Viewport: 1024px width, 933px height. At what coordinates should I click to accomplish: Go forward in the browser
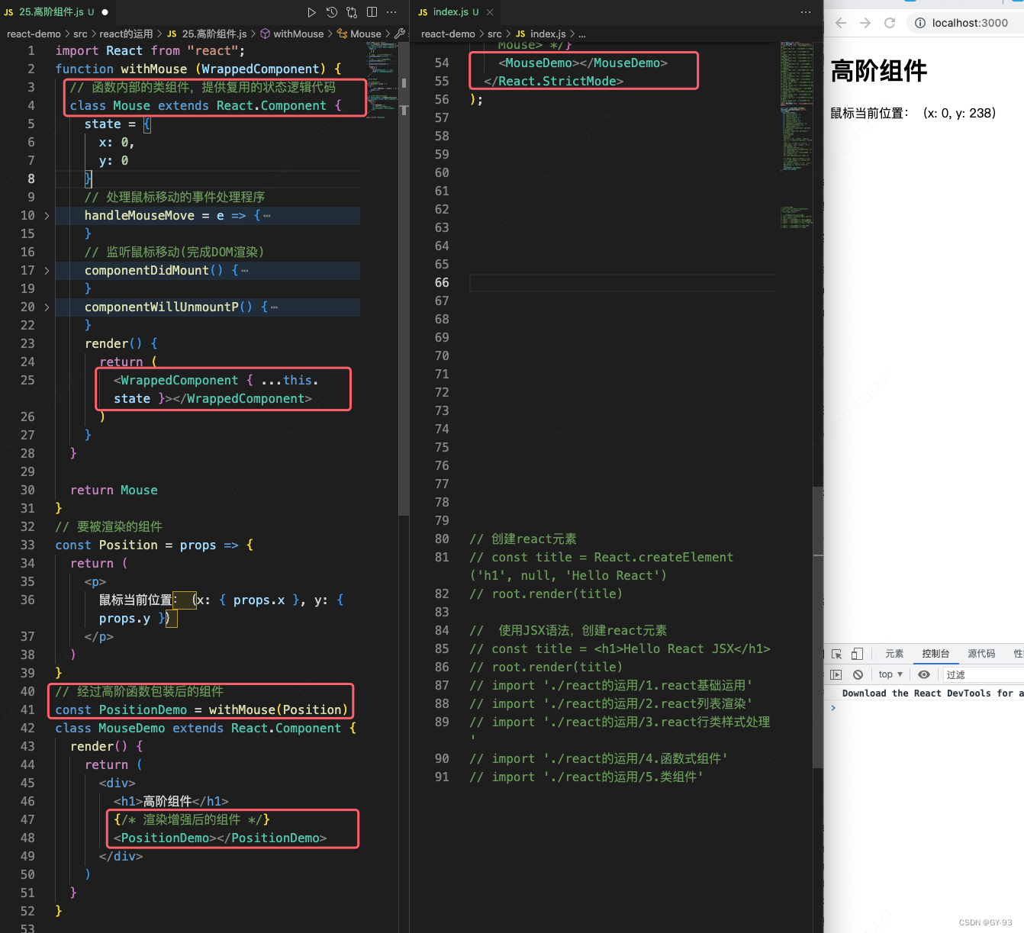(865, 23)
